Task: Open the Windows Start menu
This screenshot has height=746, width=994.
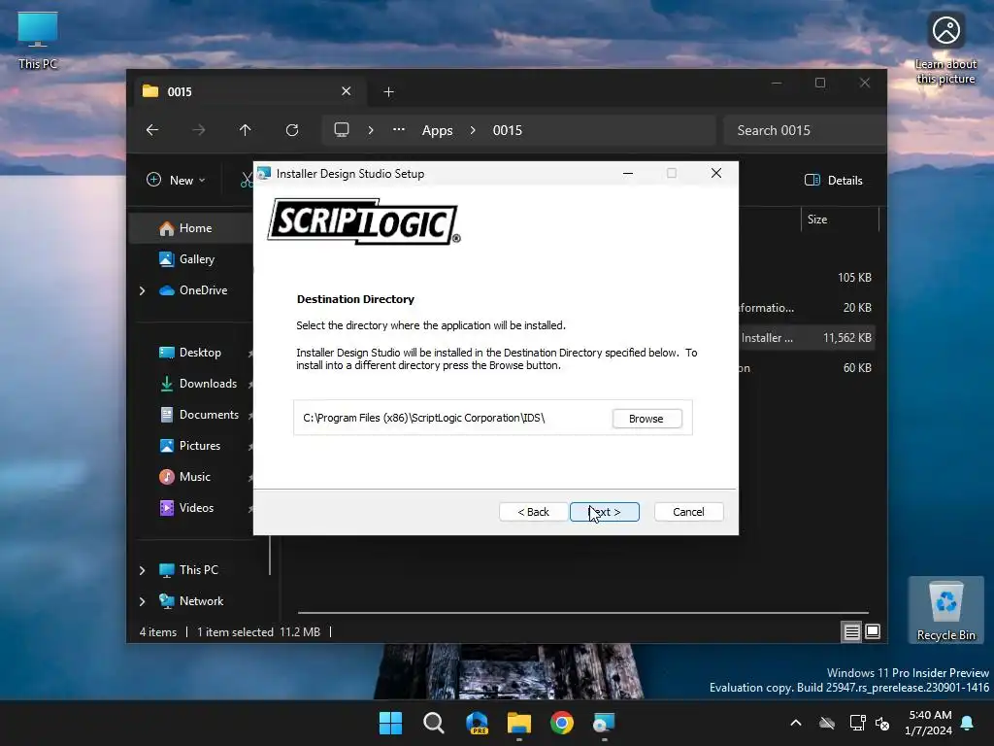Action: click(x=390, y=723)
